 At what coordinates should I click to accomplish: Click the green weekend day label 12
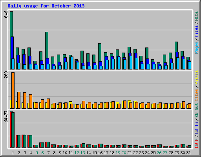click(77, 153)
